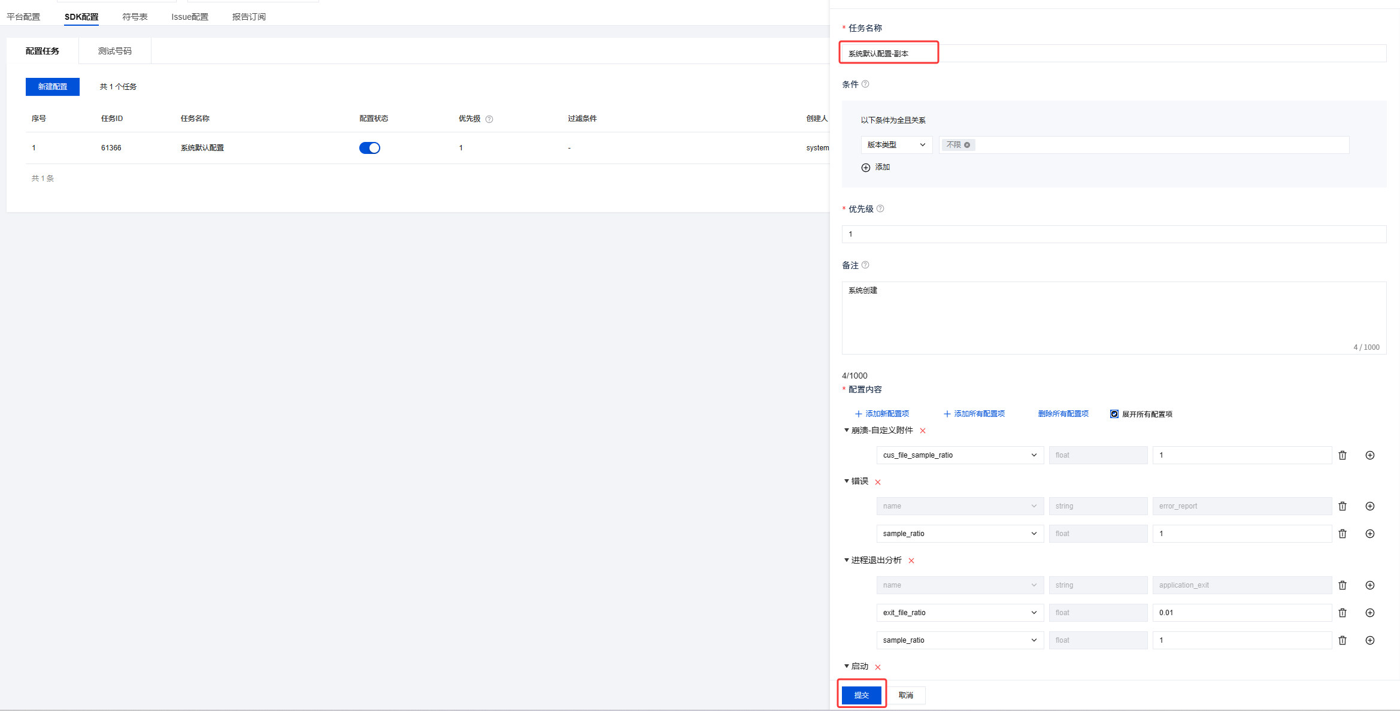Switch to Issue配置 tab
1400x711 pixels.
pyautogui.click(x=190, y=17)
